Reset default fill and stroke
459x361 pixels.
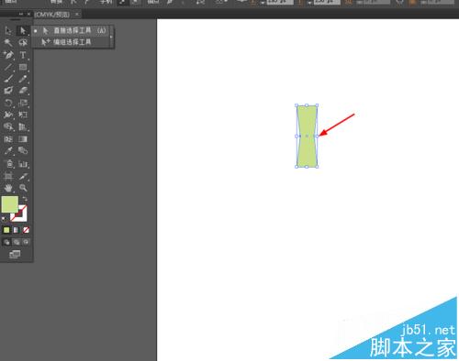coord(4,219)
